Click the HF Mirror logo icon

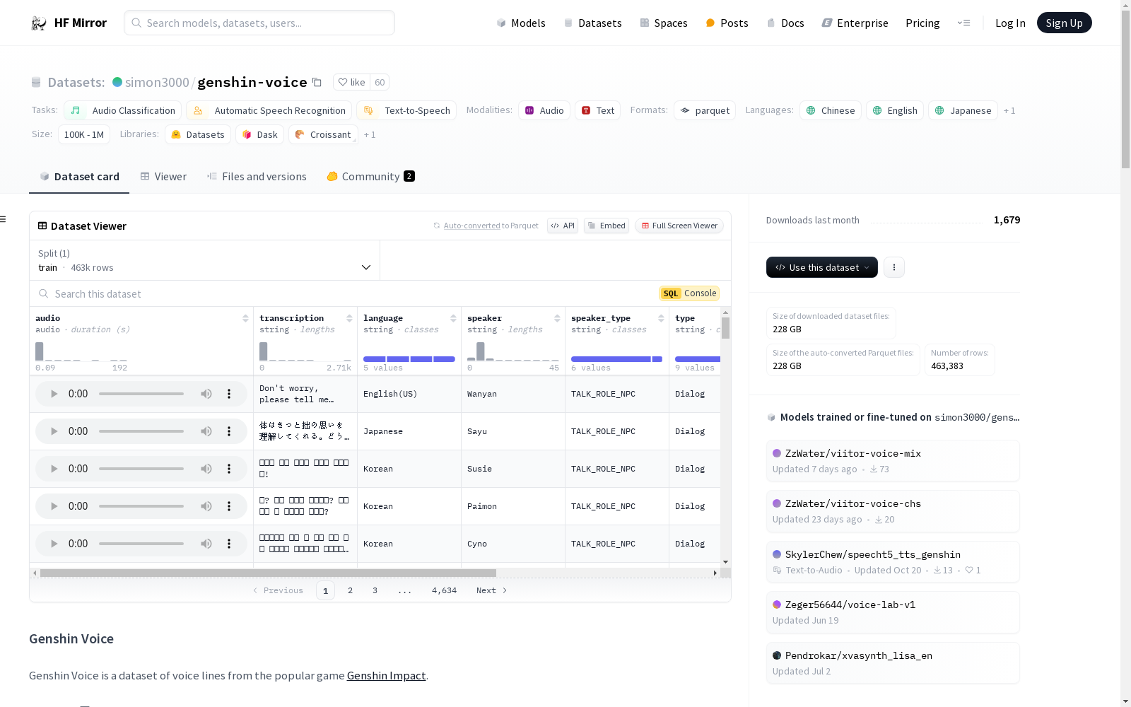39,23
